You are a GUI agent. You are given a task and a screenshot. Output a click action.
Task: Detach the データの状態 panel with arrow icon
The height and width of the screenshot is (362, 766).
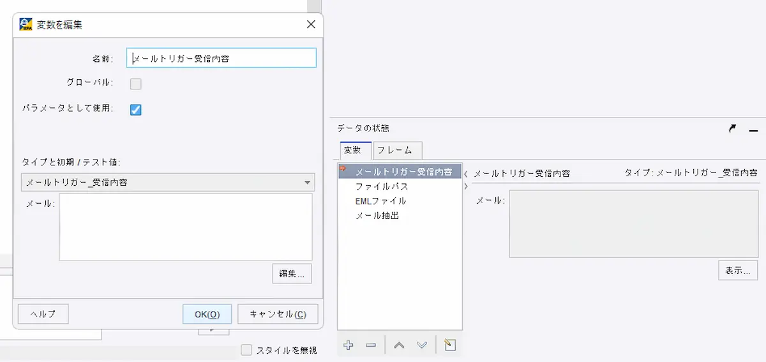pos(732,128)
